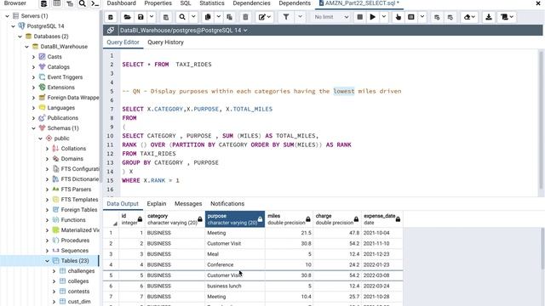Collapse the PostgreSQL 14 tree node
The image size is (545, 306).
[14, 26]
